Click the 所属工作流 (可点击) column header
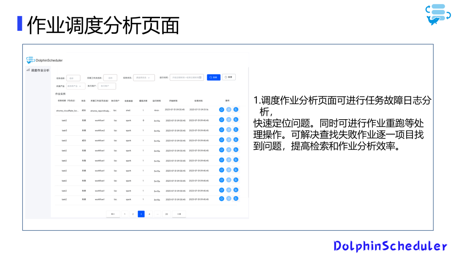The height and width of the screenshot is (257, 457). [99, 101]
